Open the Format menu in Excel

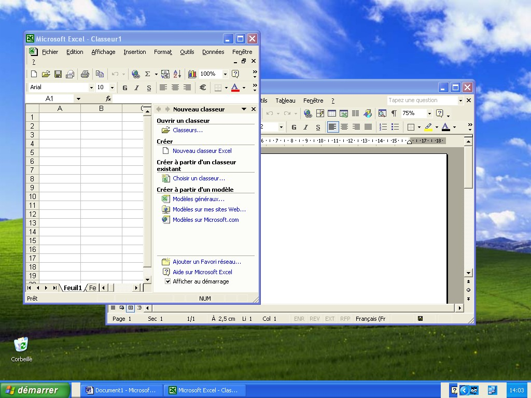coord(163,52)
